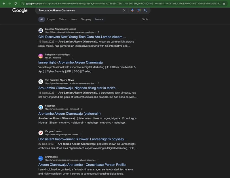The image size is (230, 178).
Task: Start voice search with the microphone icon
Action: (x=132, y=10)
